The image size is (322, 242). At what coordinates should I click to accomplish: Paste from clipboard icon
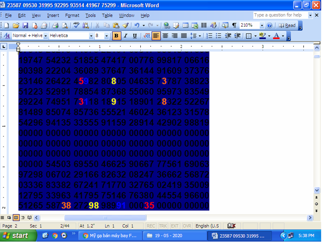116,26
